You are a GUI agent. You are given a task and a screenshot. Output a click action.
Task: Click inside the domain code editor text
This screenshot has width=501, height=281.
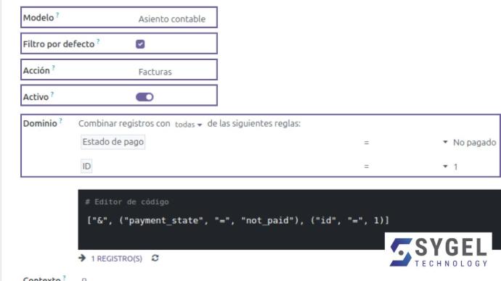pyautogui.click(x=238, y=220)
